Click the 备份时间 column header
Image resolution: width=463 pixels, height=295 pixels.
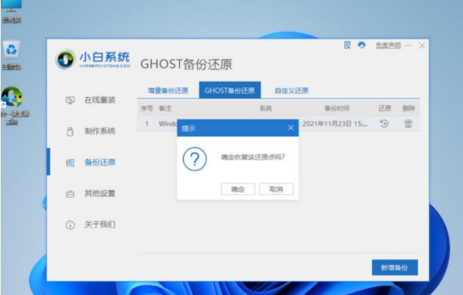(337, 108)
